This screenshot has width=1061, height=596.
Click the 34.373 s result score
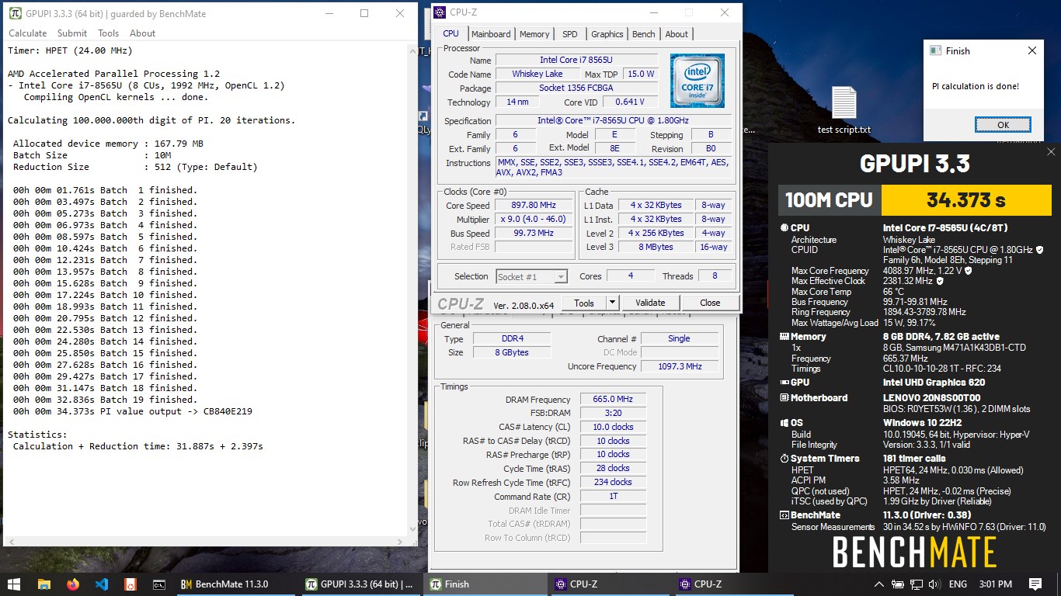[x=966, y=201]
